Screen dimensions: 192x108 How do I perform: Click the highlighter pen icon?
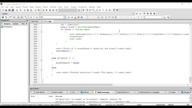coord(75,17)
